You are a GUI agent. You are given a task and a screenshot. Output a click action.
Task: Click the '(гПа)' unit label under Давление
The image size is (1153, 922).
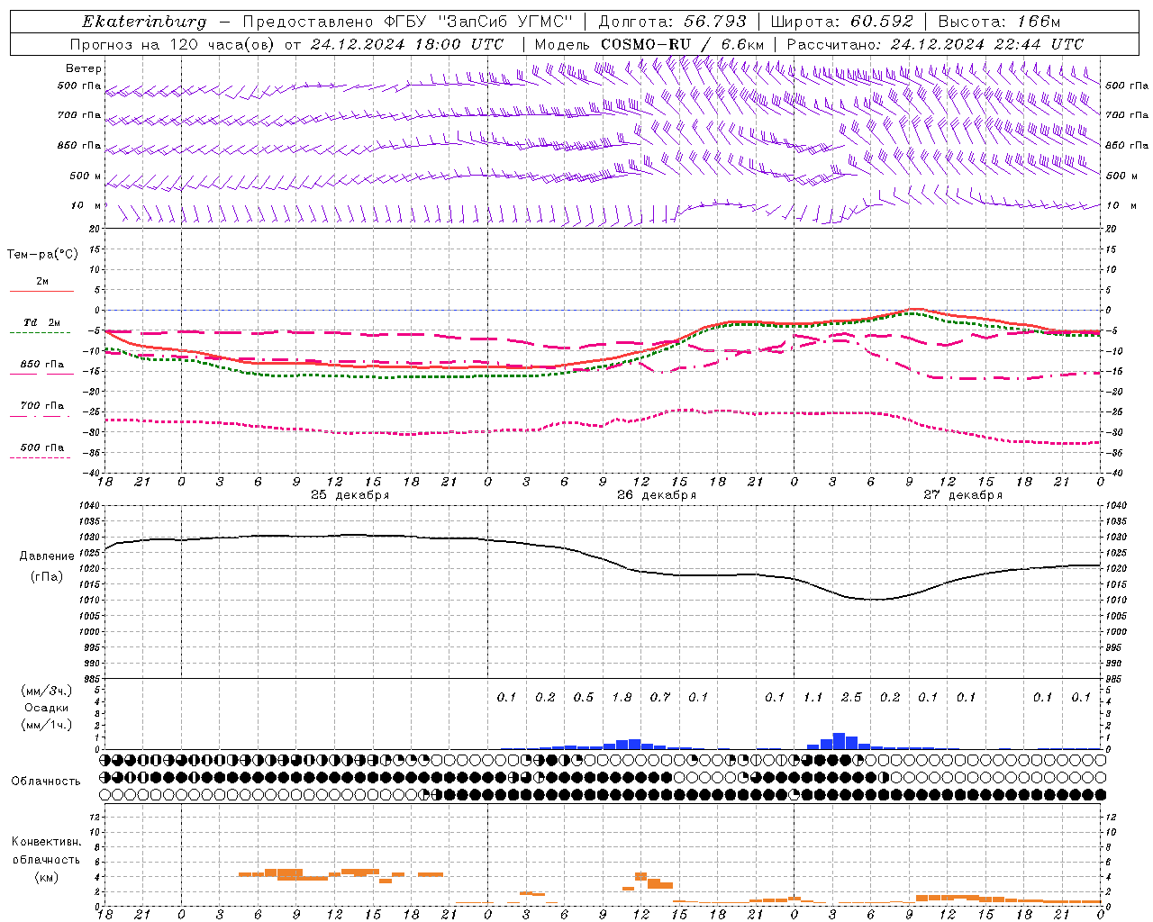pos(47,577)
